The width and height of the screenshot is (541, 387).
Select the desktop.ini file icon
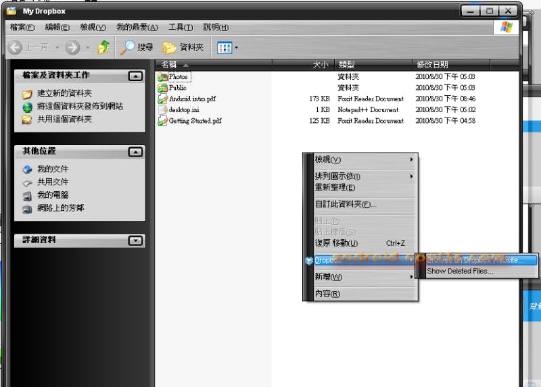click(162, 109)
